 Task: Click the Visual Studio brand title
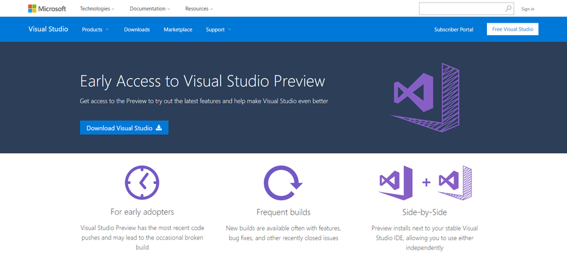(x=48, y=29)
